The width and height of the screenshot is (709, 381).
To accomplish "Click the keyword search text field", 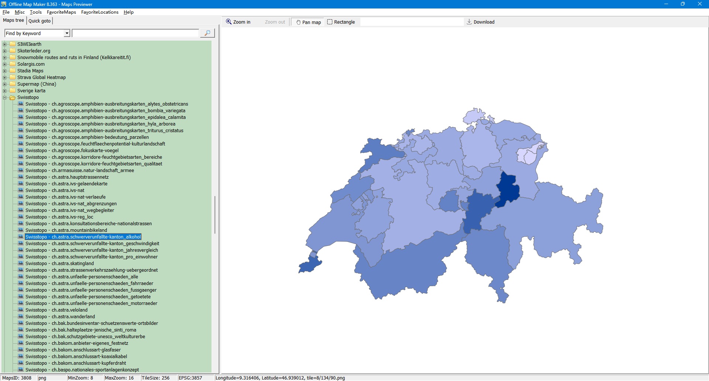I will [135, 33].
